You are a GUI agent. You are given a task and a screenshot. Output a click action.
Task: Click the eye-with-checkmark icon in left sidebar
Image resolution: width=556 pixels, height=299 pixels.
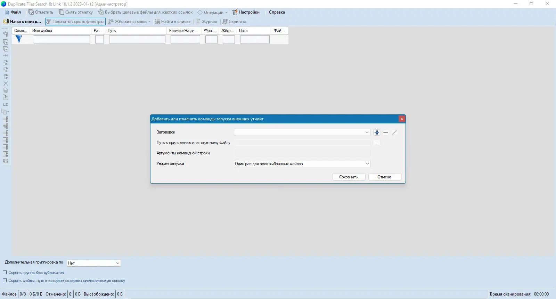[x=6, y=34]
